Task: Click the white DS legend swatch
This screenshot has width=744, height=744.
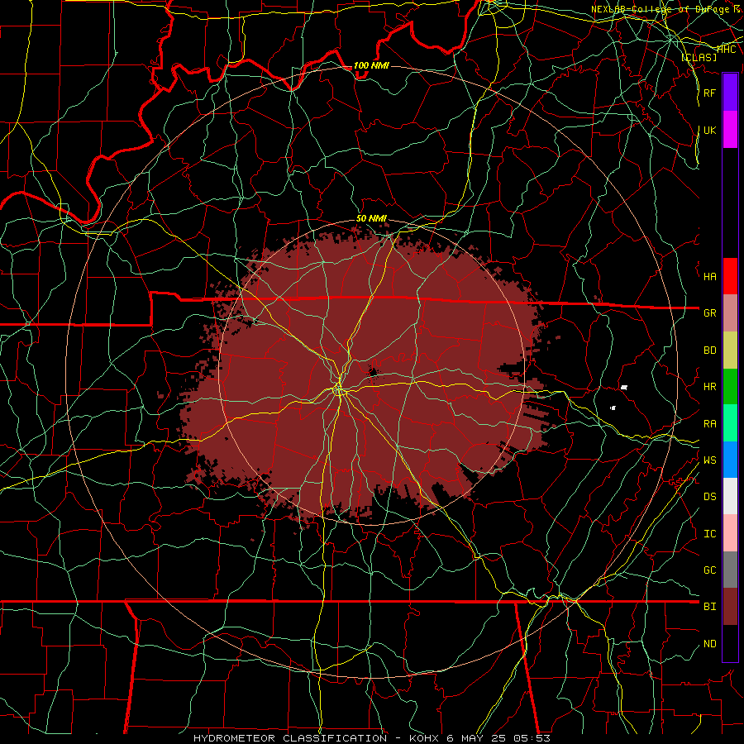Action: 730,496
